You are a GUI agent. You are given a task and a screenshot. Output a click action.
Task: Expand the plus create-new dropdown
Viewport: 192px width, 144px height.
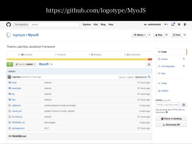(x=166, y=24)
